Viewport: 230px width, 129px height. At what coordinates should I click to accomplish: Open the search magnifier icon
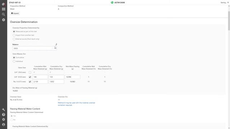[3, 14]
